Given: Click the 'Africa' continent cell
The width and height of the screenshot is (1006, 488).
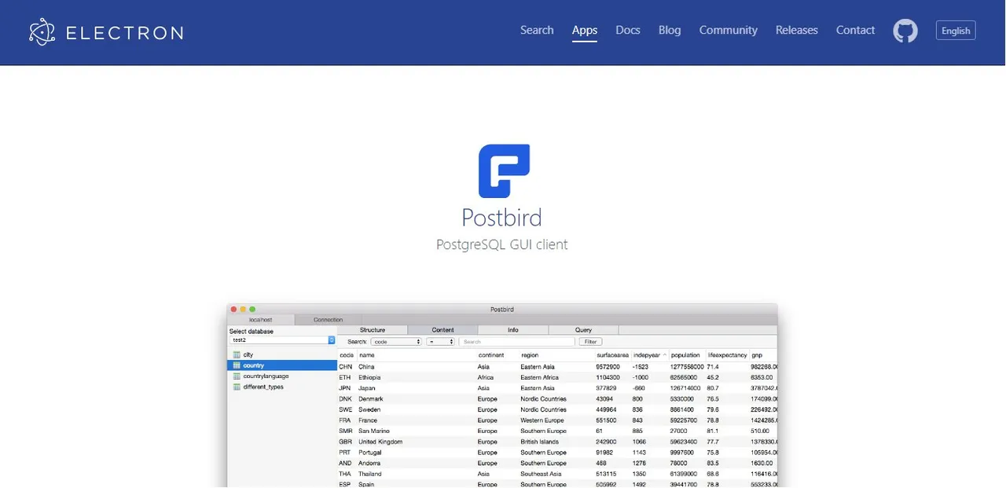Looking at the screenshot, I should [x=486, y=377].
